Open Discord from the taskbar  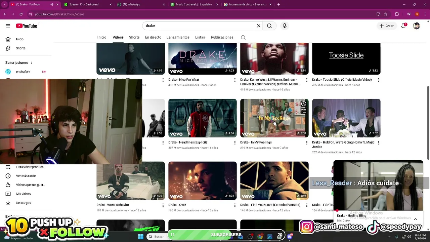tap(290, 237)
